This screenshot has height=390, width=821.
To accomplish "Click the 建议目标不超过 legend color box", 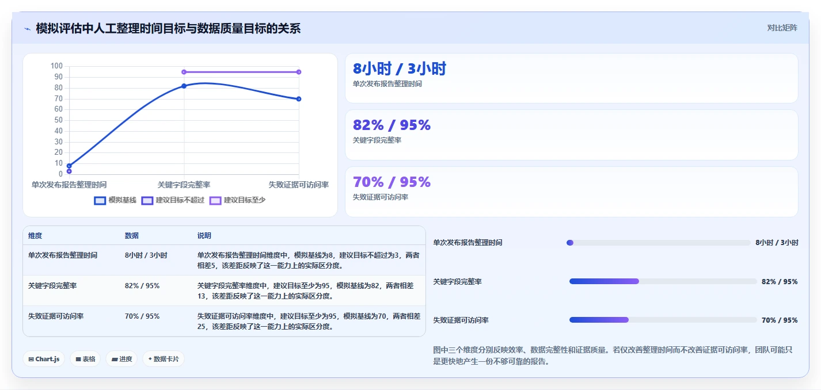I will (147, 200).
